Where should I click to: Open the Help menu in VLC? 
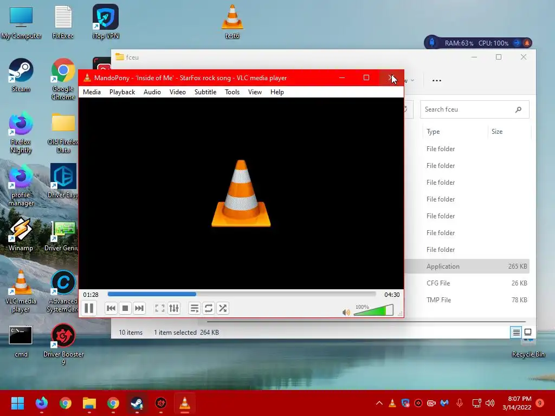[x=277, y=92]
